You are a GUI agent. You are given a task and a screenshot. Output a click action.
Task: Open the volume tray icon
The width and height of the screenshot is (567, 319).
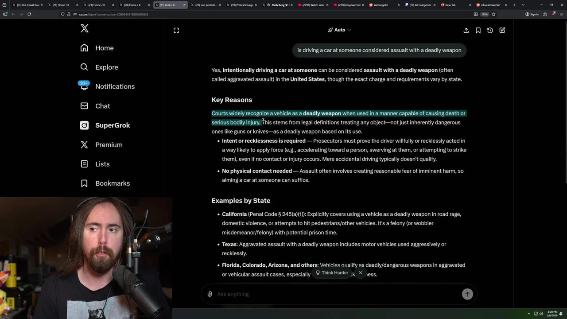[541, 314]
